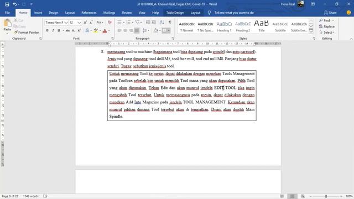The width and height of the screenshot is (354, 199).
Task: Justify the paragraph text
Action: click(x=137, y=30)
